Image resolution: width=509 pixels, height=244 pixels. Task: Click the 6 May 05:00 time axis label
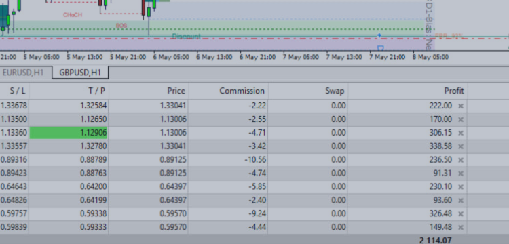point(171,57)
